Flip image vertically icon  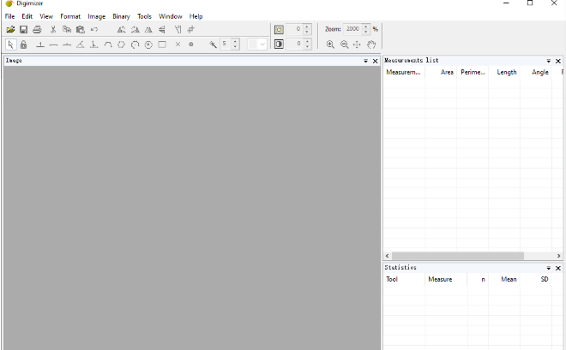[162, 30]
